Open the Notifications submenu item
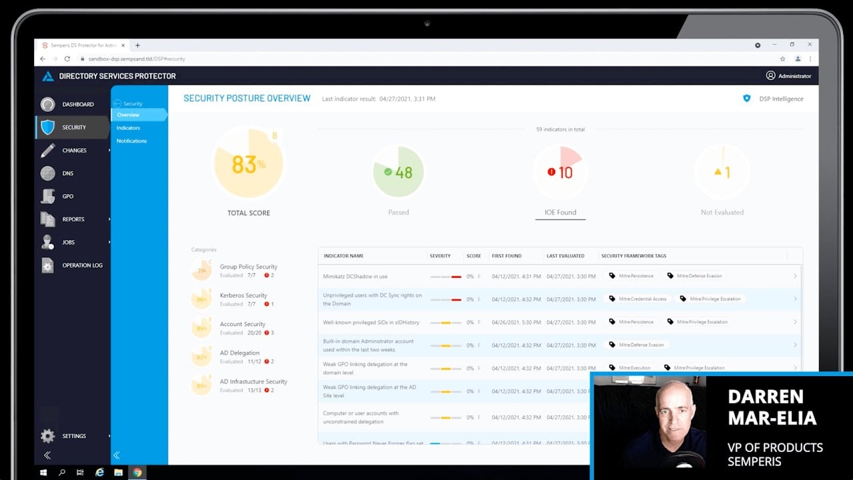Viewport: 853px width, 480px height. [131, 141]
